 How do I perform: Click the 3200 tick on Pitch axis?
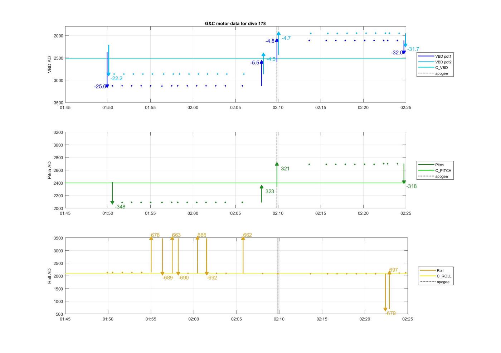(x=58, y=132)
